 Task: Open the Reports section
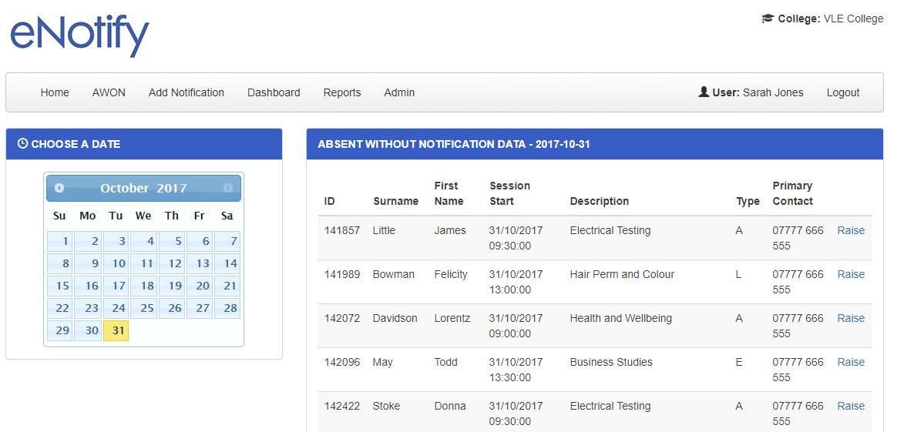point(342,92)
